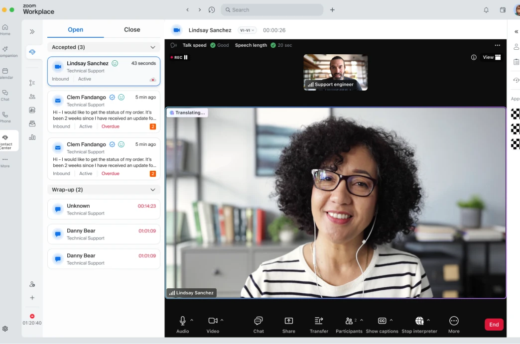This screenshot has height=344, width=520.
Task: Open interpreter options caret
Action: 428,320
